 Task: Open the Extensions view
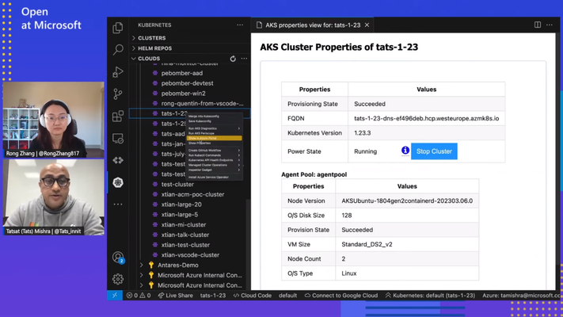tap(118, 116)
